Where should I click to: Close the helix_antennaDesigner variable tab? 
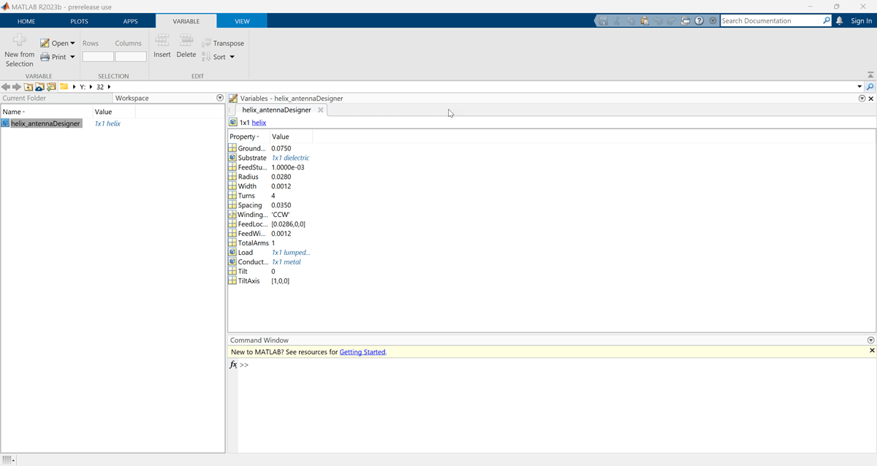tap(320, 110)
